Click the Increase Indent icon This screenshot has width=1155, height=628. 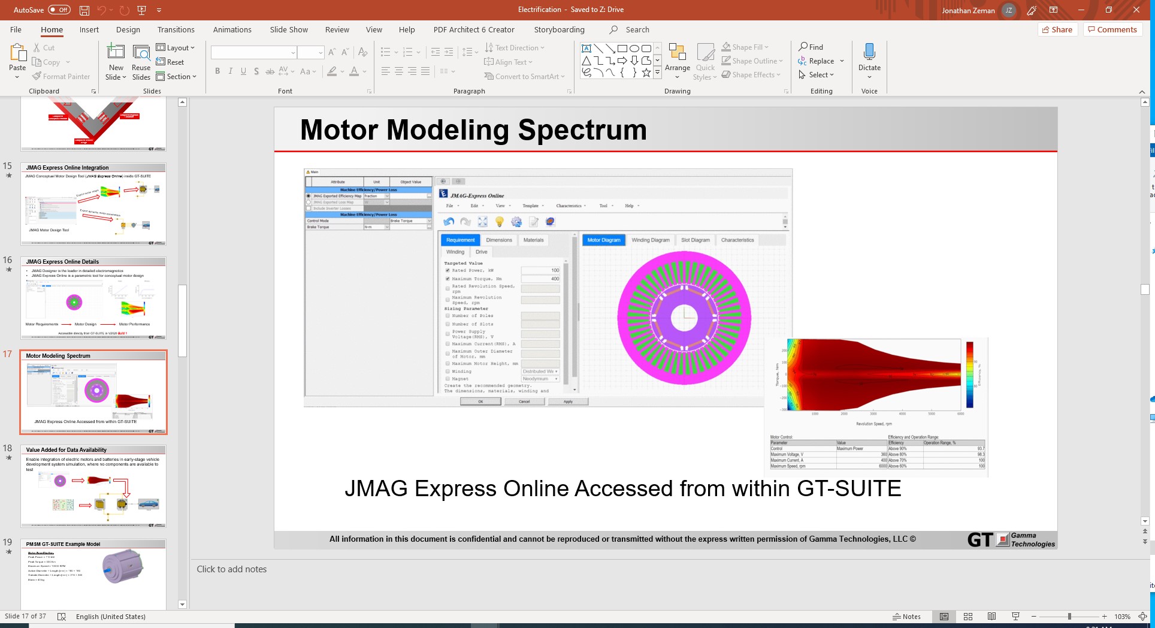[x=449, y=53]
